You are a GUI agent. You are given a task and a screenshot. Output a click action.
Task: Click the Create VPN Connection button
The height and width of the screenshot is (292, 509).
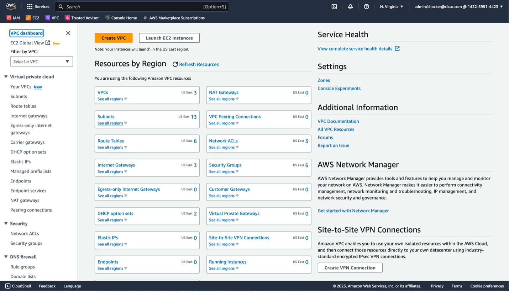[x=350, y=267]
